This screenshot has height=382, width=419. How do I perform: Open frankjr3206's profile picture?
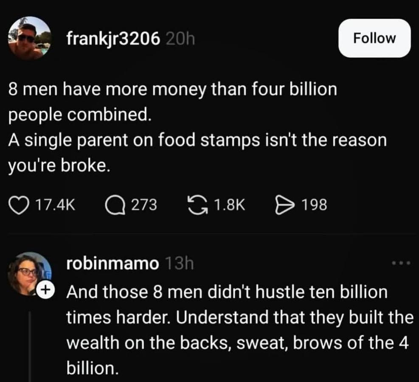pos(30,38)
